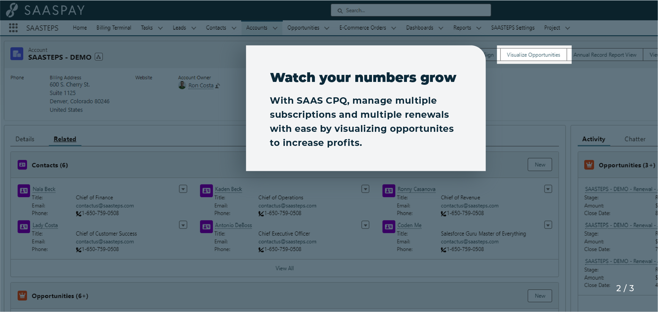Open the SAASTEPS Settings tab
Image resolution: width=658 pixels, height=312 pixels.
[513, 28]
